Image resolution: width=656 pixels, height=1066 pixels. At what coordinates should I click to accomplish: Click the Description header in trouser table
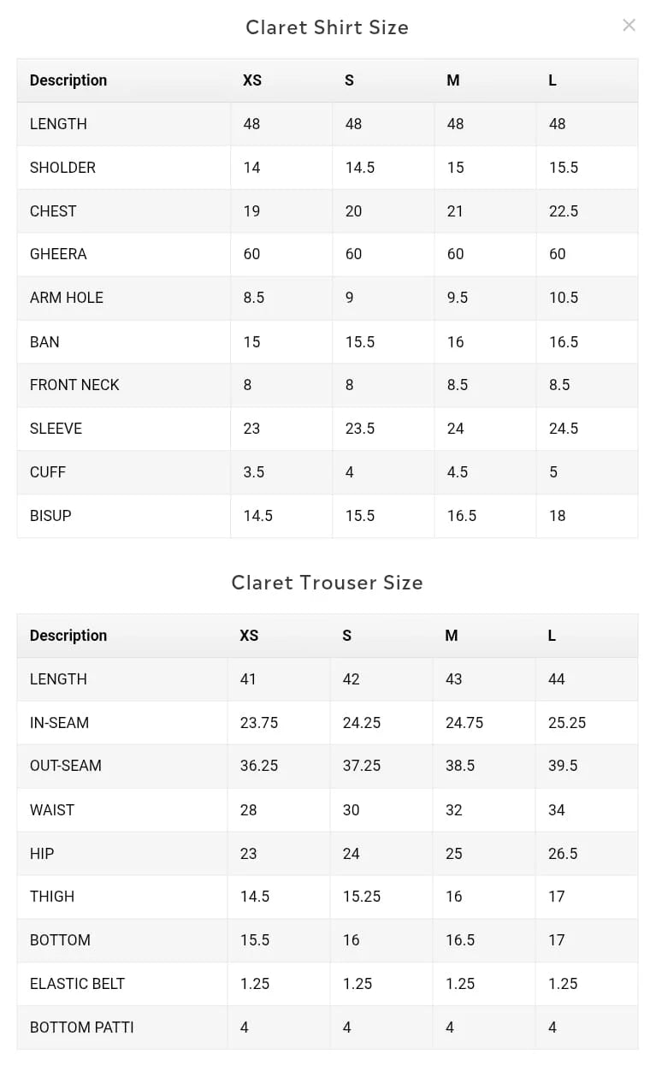[68, 636]
